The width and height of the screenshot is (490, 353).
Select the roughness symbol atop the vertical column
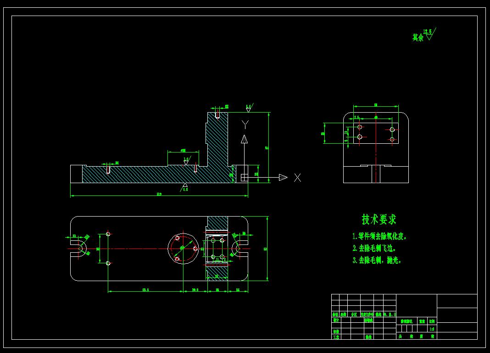click(x=249, y=108)
